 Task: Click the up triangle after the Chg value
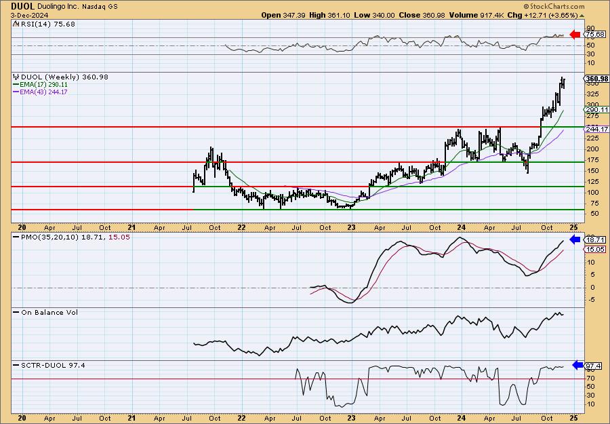pyautogui.click(x=582, y=16)
